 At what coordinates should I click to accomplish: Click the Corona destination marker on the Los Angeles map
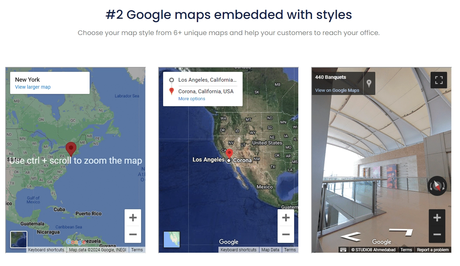229,153
